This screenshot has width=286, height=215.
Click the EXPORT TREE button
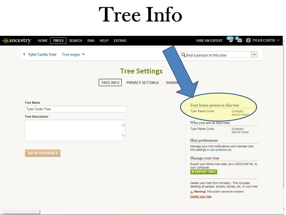point(204,172)
